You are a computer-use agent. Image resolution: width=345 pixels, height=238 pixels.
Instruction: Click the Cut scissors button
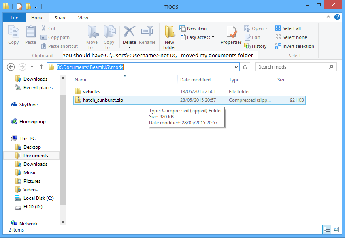coord(48,28)
